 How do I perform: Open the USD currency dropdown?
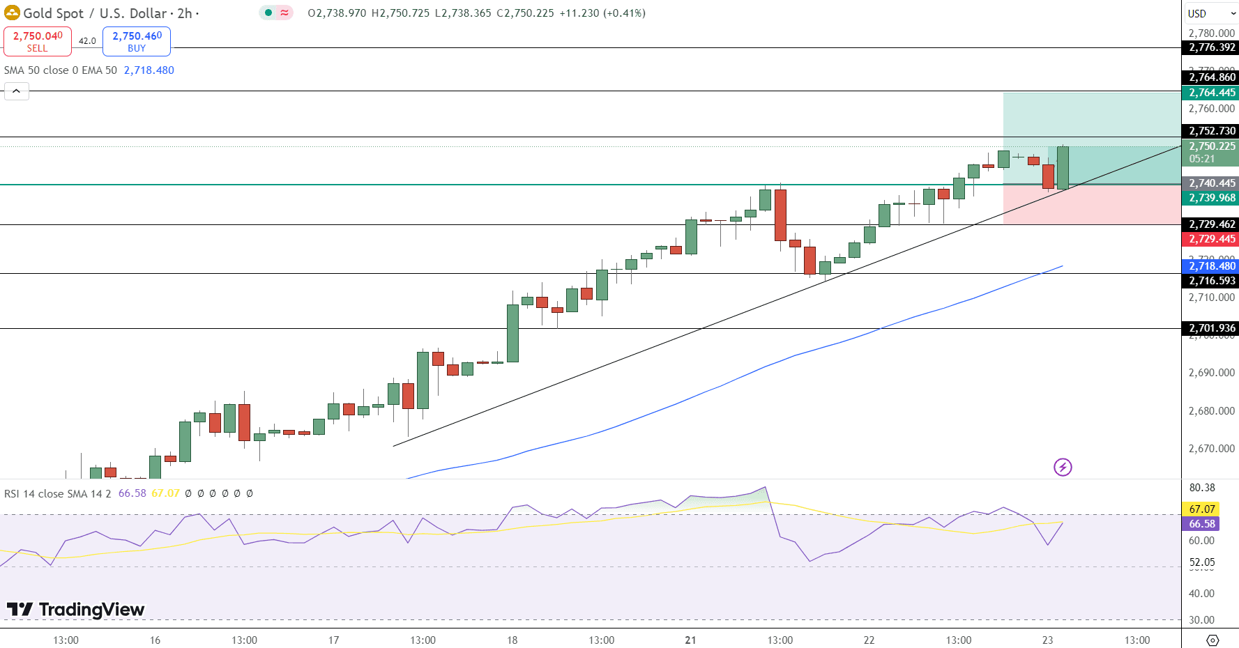[1212, 13]
